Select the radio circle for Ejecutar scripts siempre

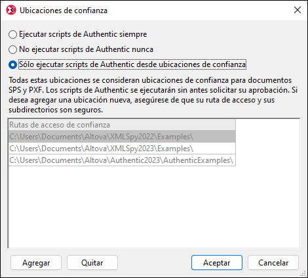[x=12, y=35]
